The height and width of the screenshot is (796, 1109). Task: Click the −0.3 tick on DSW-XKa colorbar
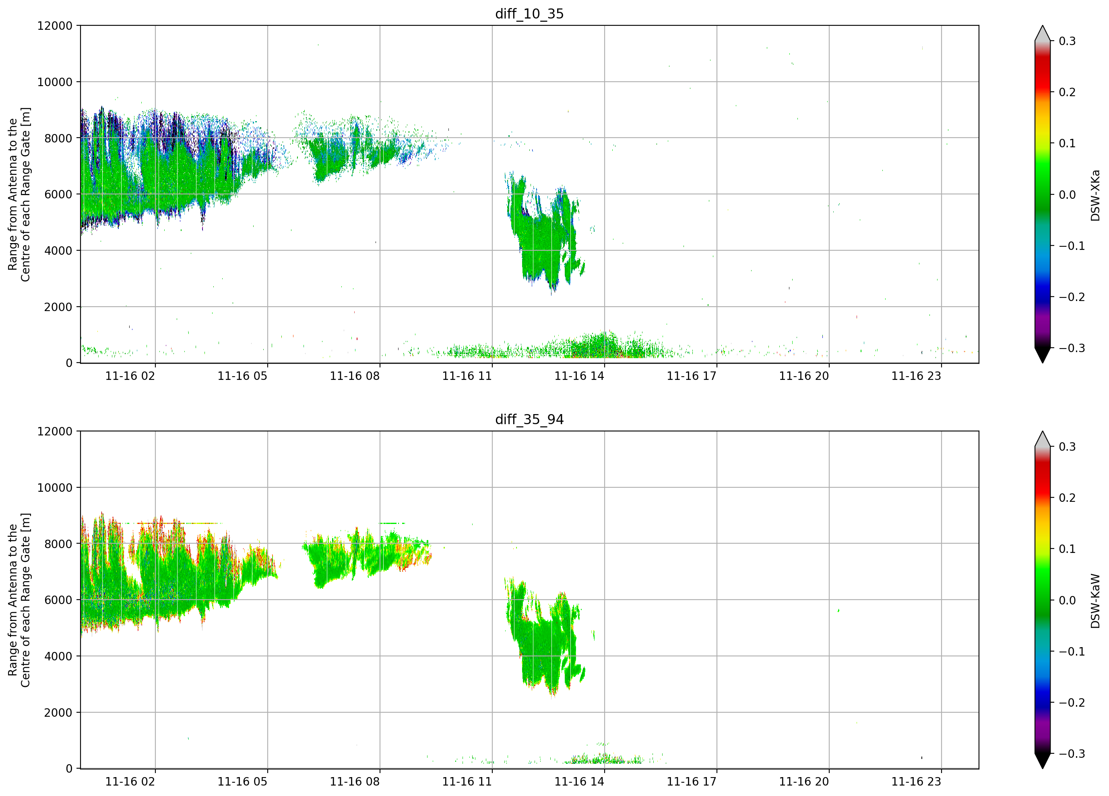[x=1072, y=348]
